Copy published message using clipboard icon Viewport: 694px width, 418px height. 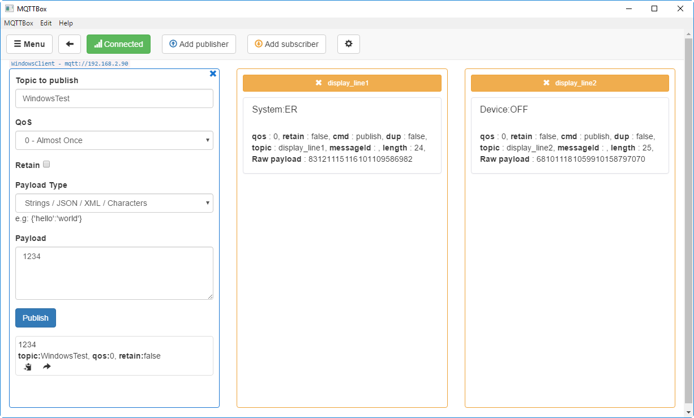coord(27,367)
